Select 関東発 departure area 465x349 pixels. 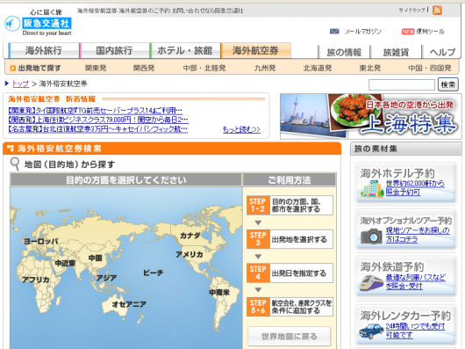click(96, 68)
